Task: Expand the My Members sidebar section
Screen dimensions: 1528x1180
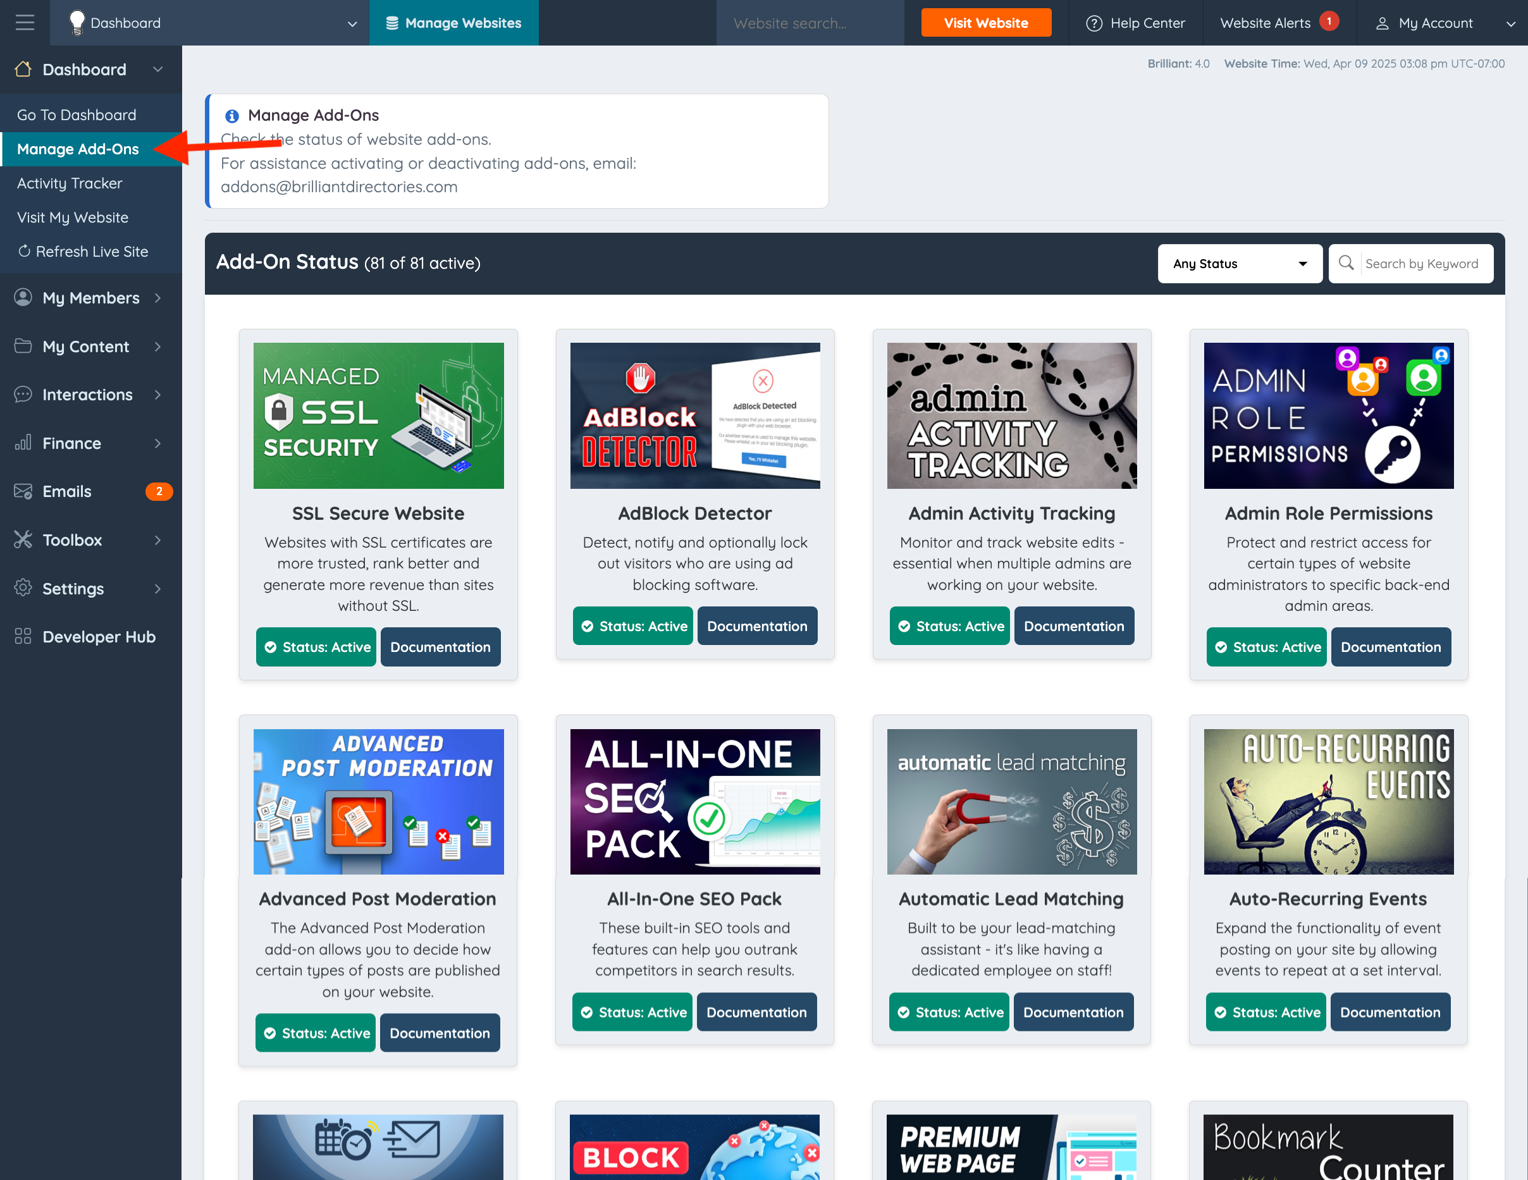Action: pyautogui.click(x=91, y=298)
